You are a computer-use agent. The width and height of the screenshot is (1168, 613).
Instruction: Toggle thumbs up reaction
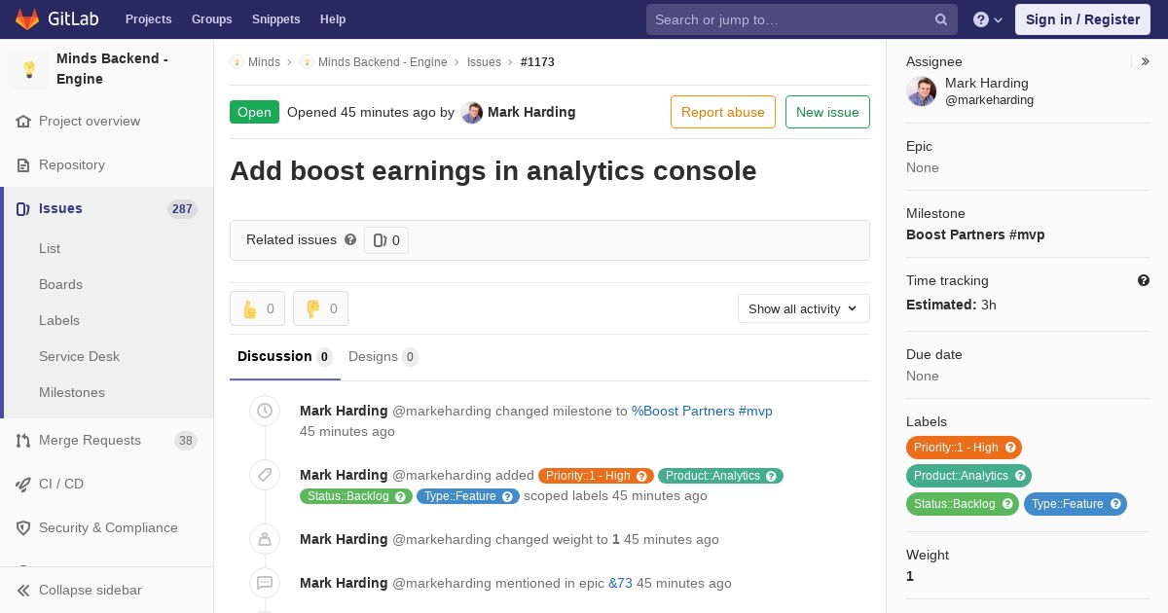click(x=257, y=308)
